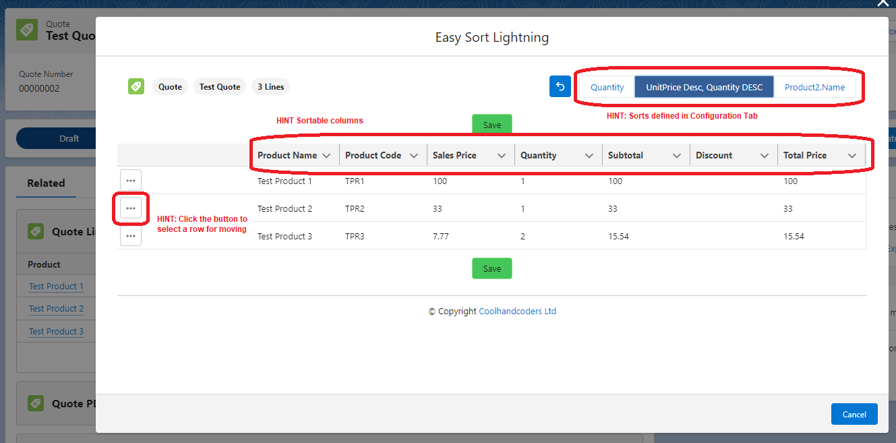This screenshot has height=443, width=896.
Task: Open Product Name column dropdown chevron
Action: (326, 156)
